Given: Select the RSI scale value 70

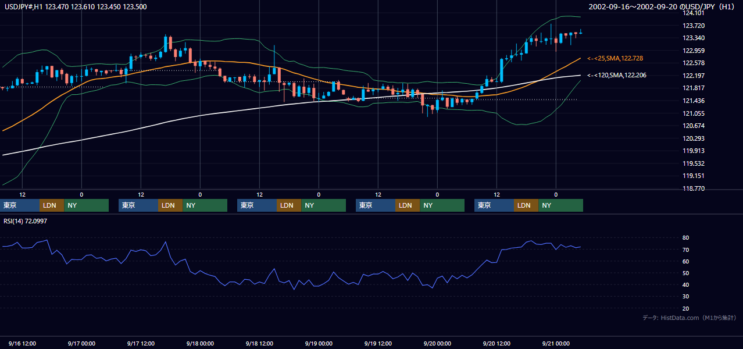Looking at the screenshot, I should [686, 250].
